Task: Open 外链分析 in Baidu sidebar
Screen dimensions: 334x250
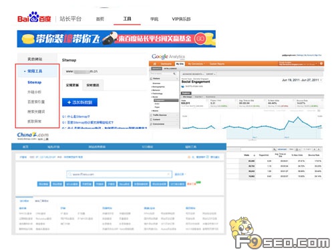Action: coord(34,92)
